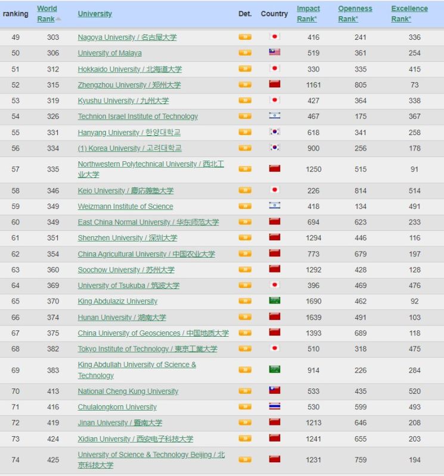Open details icon for National Cheng Kung University
Screen dimensions: 444x476
(x=245, y=391)
